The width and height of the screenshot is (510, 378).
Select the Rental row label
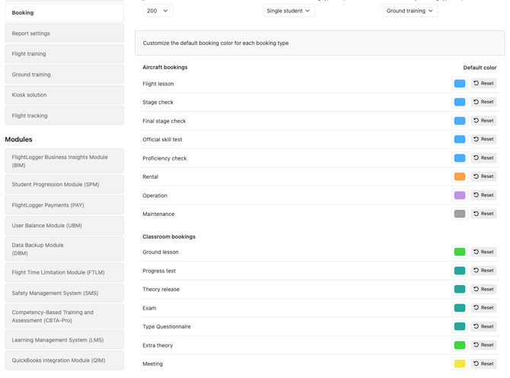[x=150, y=176]
